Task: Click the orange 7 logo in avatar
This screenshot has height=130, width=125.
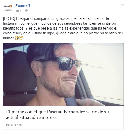Action: click(x=11, y=6)
